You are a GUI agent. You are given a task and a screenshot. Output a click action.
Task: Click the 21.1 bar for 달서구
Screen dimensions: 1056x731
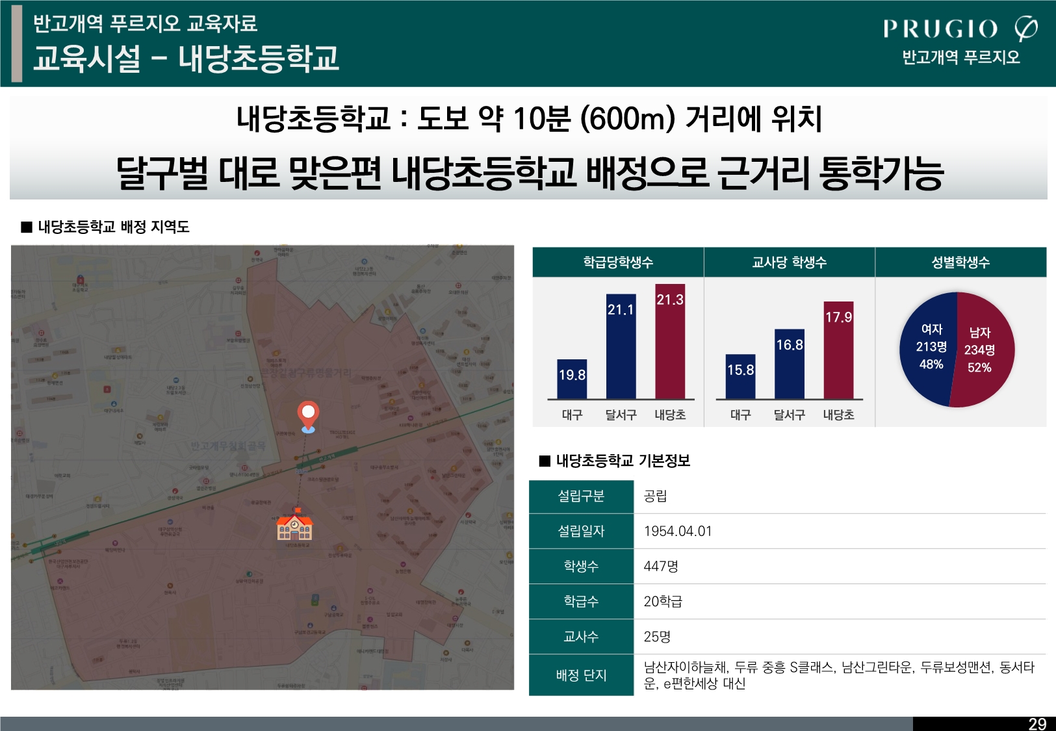[621, 346]
